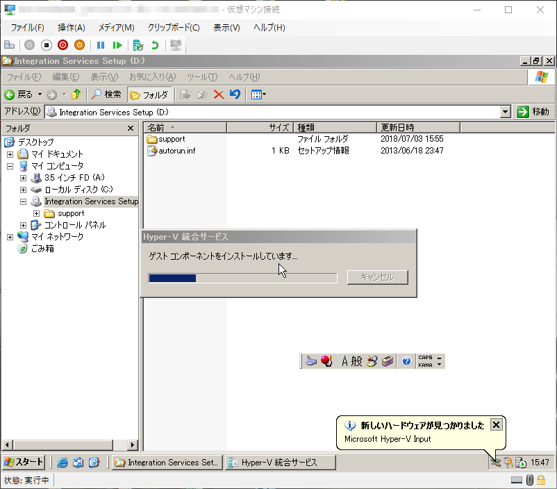Launch Internet Explorer from quick launch

coord(63,463)
